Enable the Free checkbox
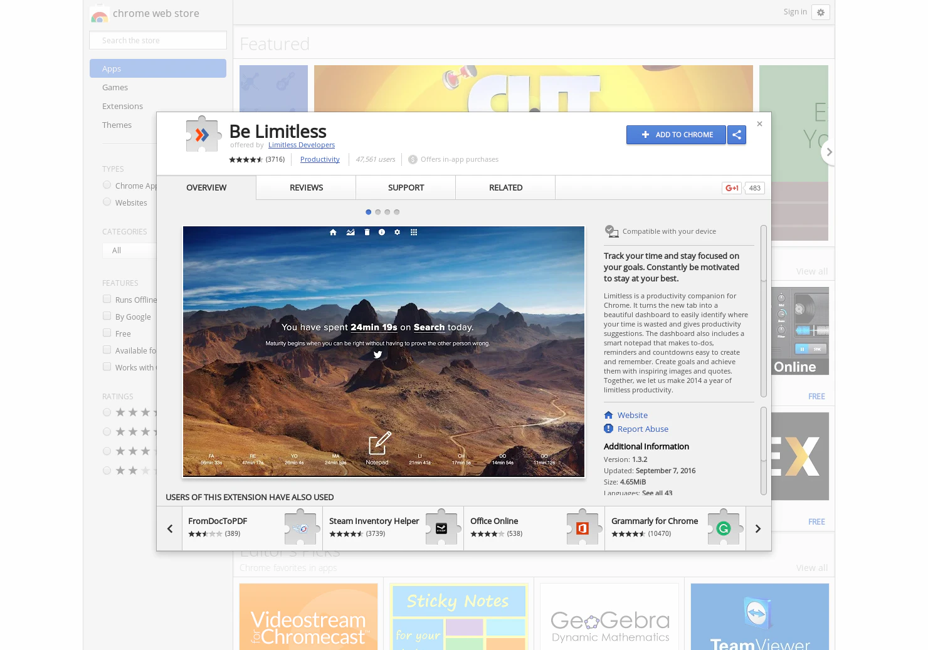The height and width of the screenshot is (650, 928). (107, 333)
